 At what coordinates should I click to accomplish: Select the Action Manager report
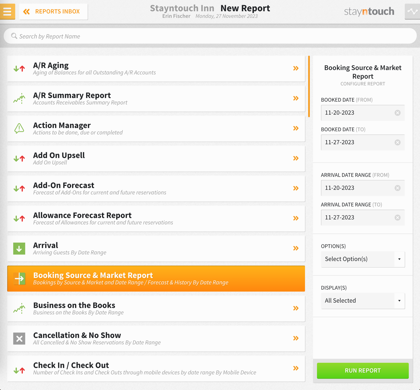tap(156, 129)
